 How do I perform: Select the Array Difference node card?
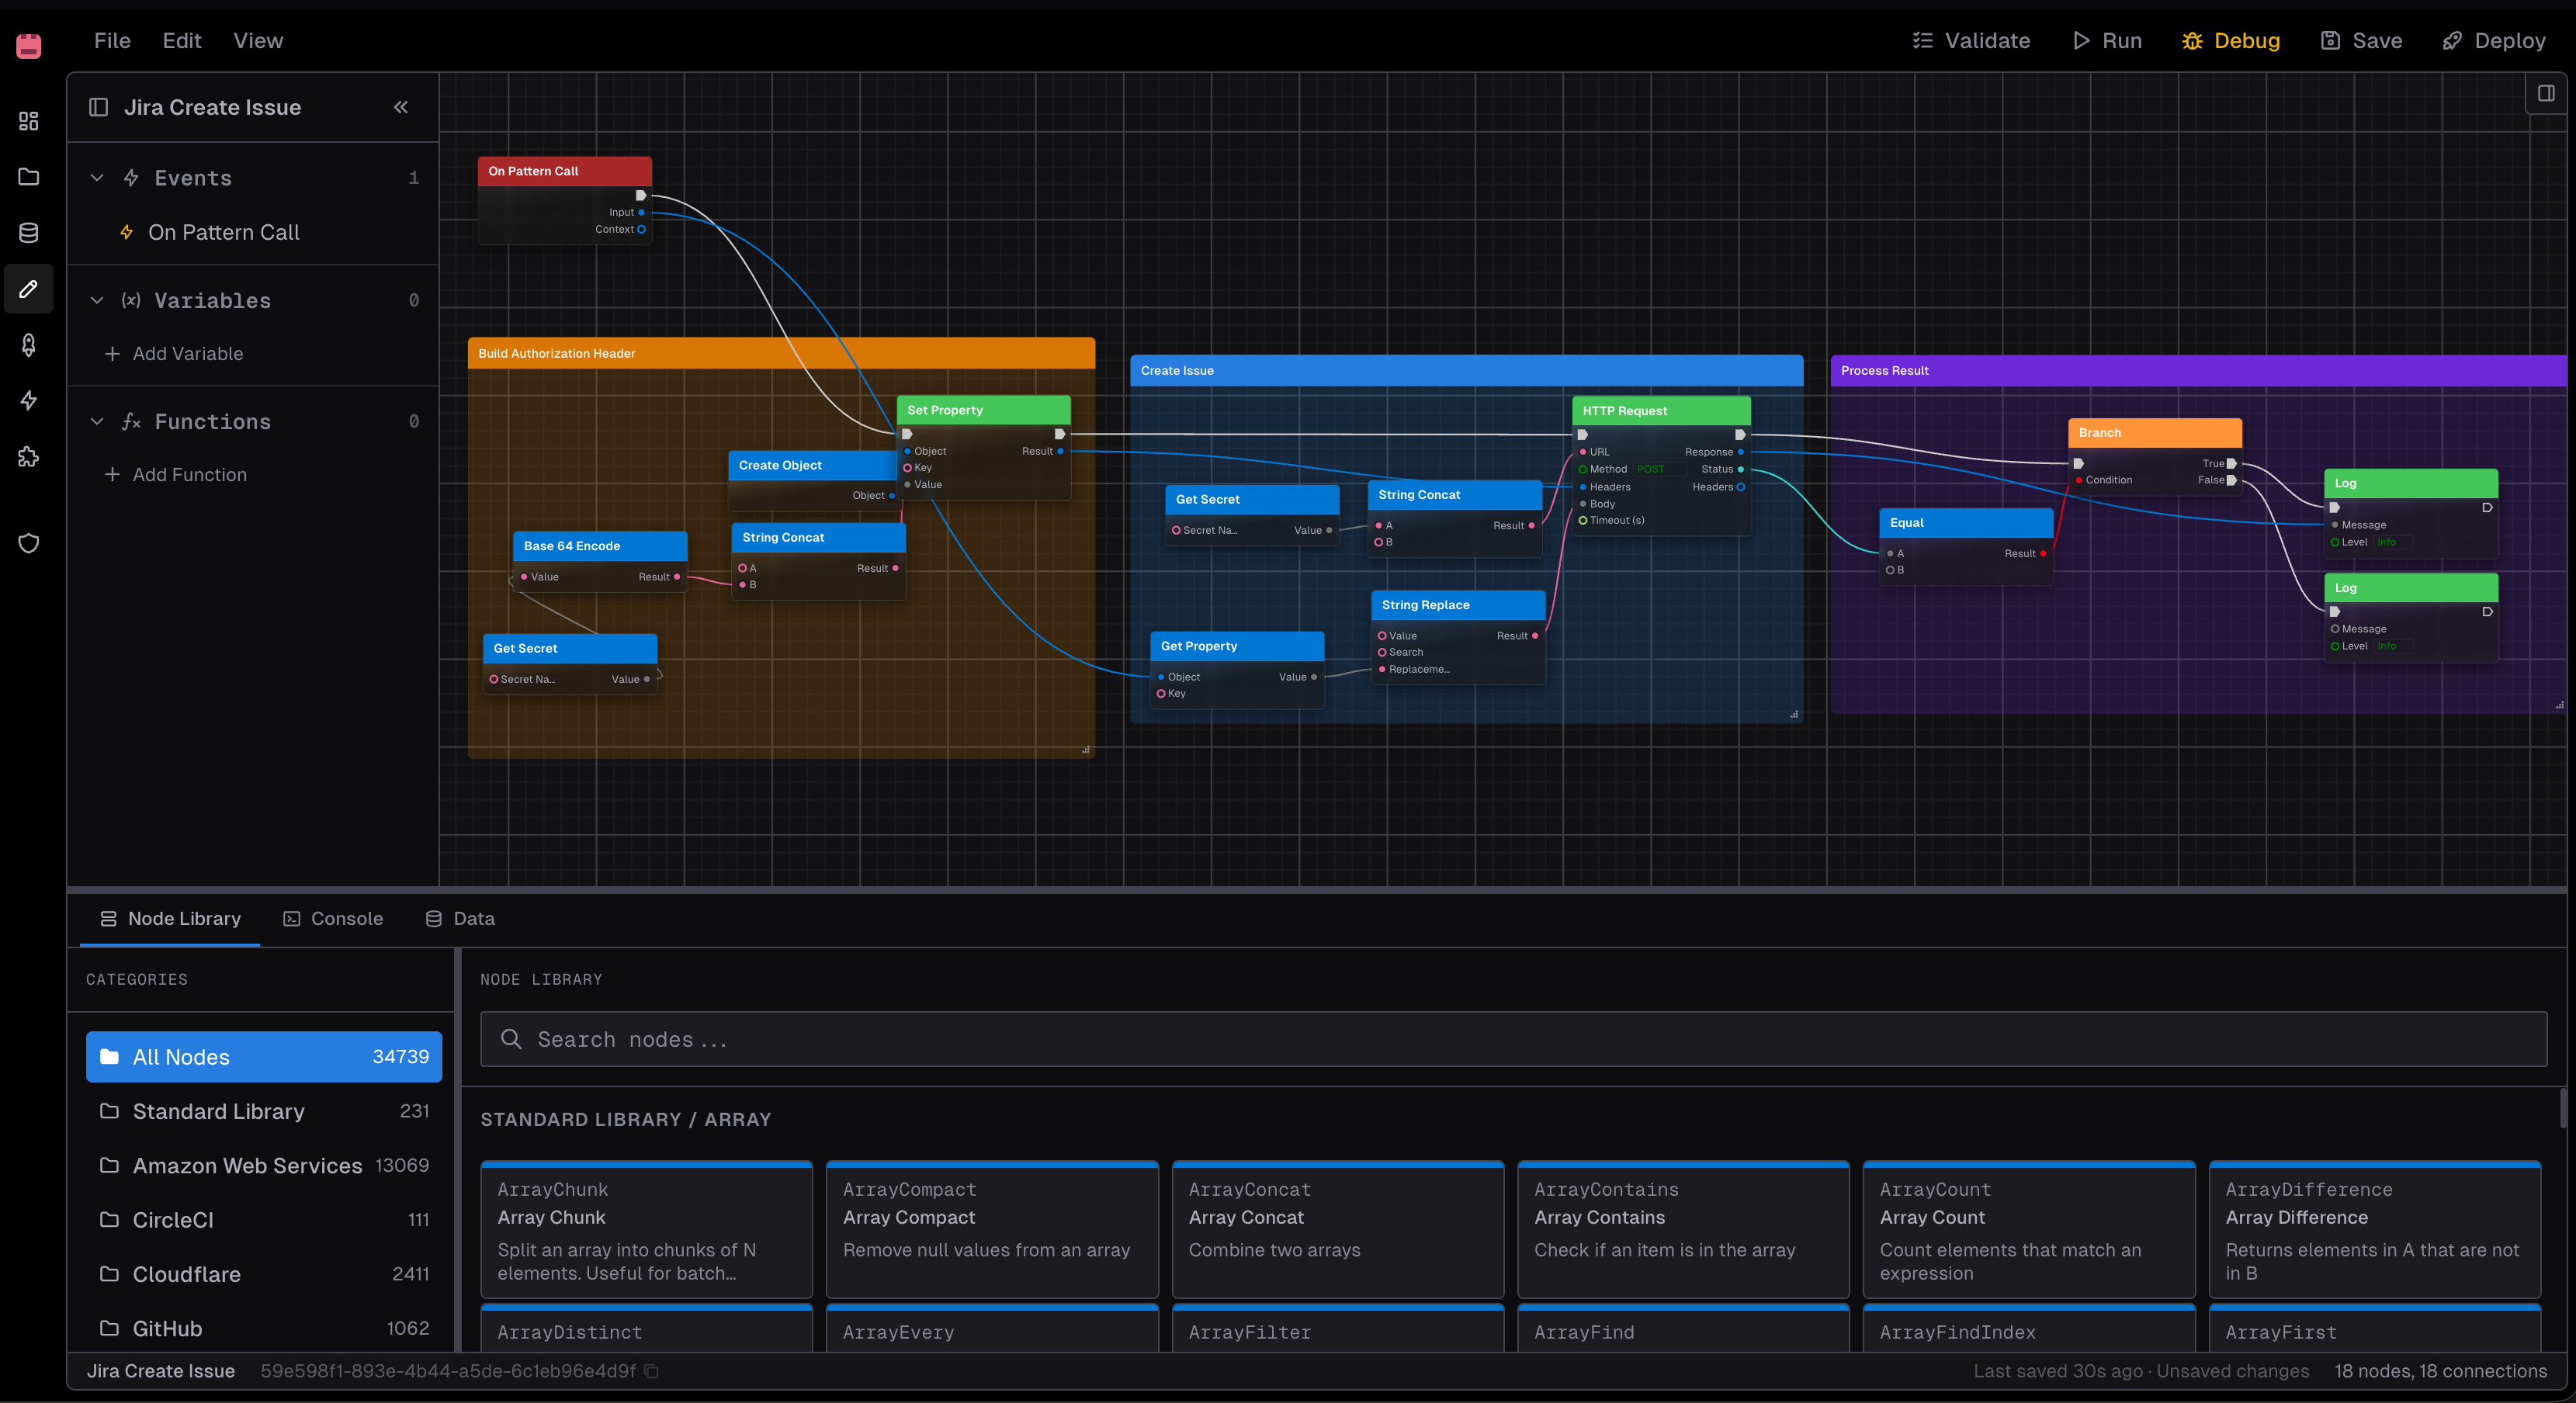pyautogui.click(x=2375, y=1229)
